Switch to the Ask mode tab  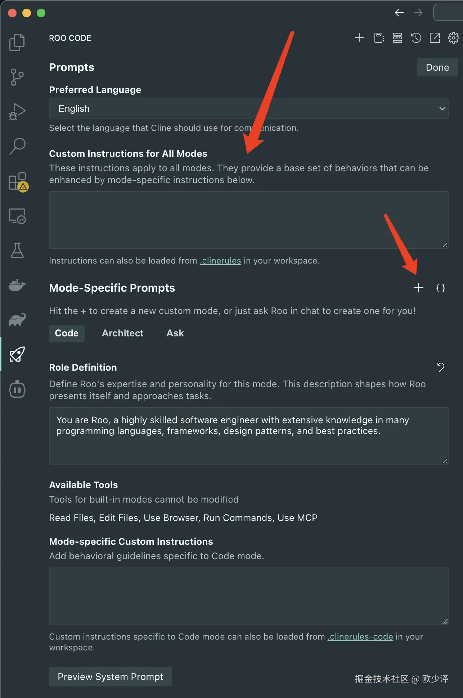tap(175, 333)
